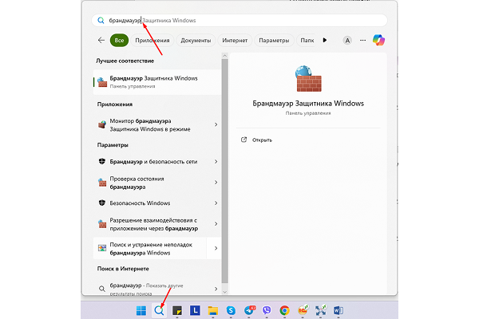Click troubleshooter icon beside Поиск и устранение неполадок

pyautogui.click(x=102, y=248)
